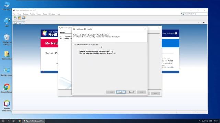Click Help button in New Project window
220x123 pixels.
pyautogui.click(x=155, y=93)
